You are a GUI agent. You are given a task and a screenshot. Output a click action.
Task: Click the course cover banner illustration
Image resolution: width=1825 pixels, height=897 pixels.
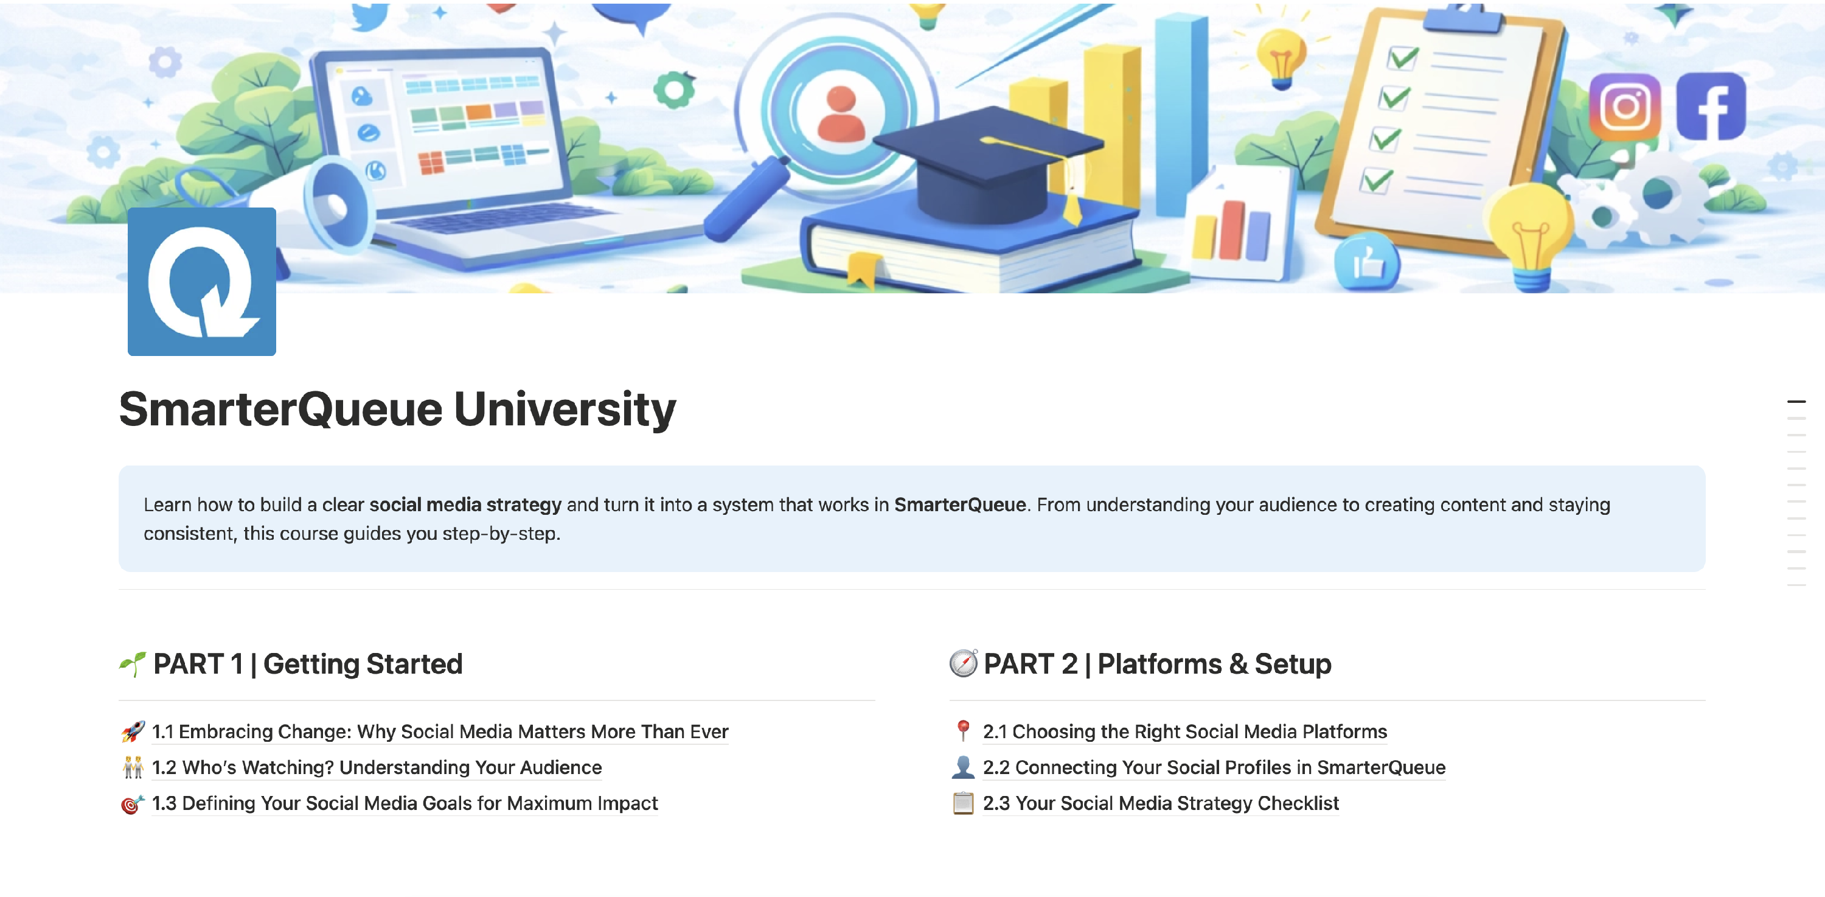[912, 147]
